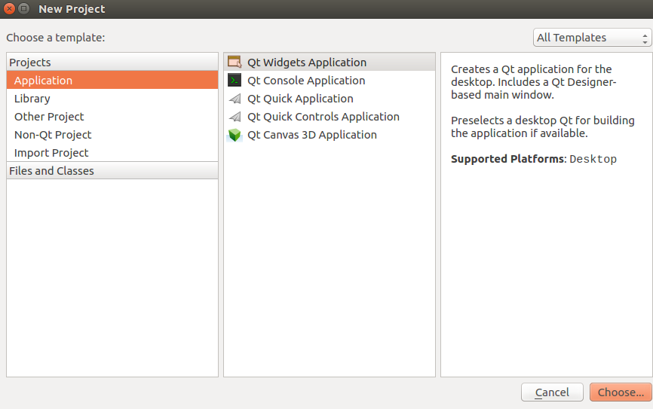Click the template description text panel
The height and width of the screenshot is (409, 653).
pos(546,226)
